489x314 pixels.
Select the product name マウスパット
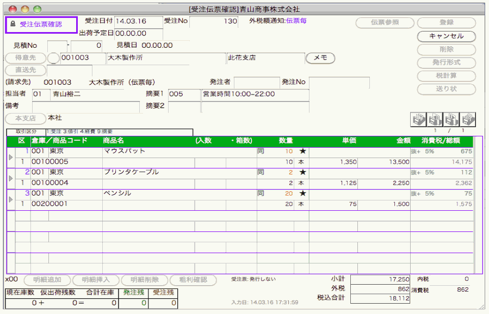pos(125,151)
